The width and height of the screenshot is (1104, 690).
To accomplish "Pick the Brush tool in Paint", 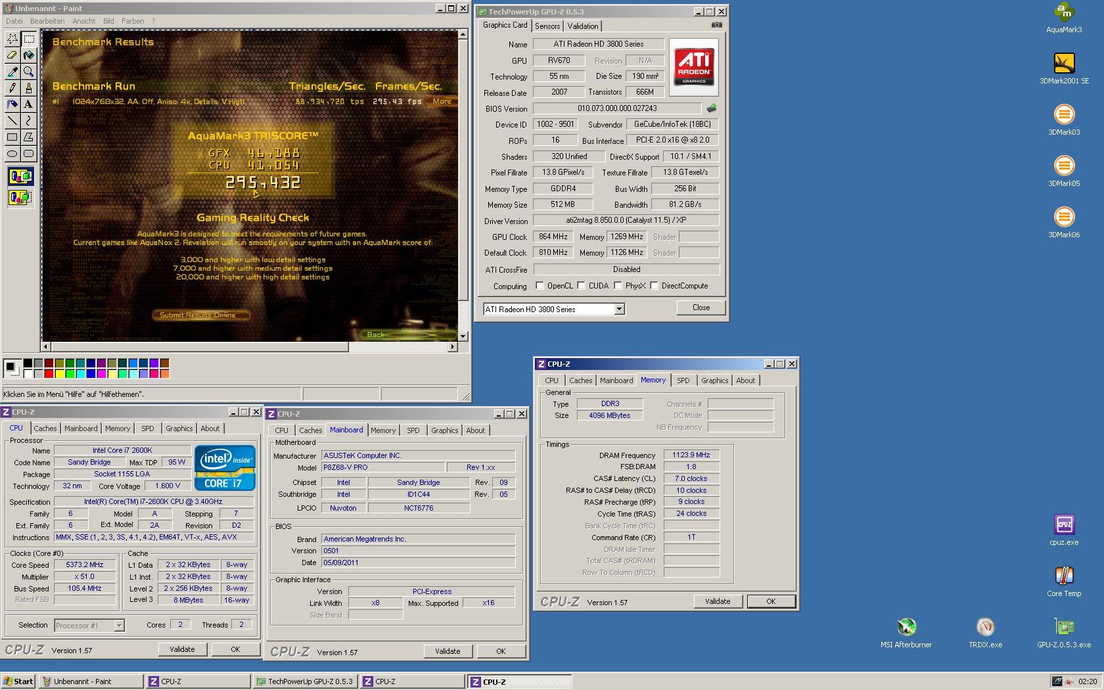I will (x=28, y=88).
